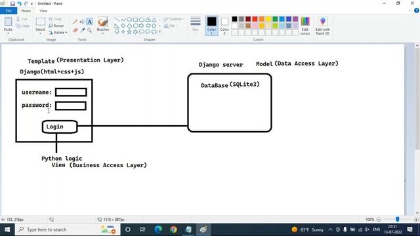420x236 pixels.
Task: Click the Undo icon in title bar
Action: (x=19, y=3)
